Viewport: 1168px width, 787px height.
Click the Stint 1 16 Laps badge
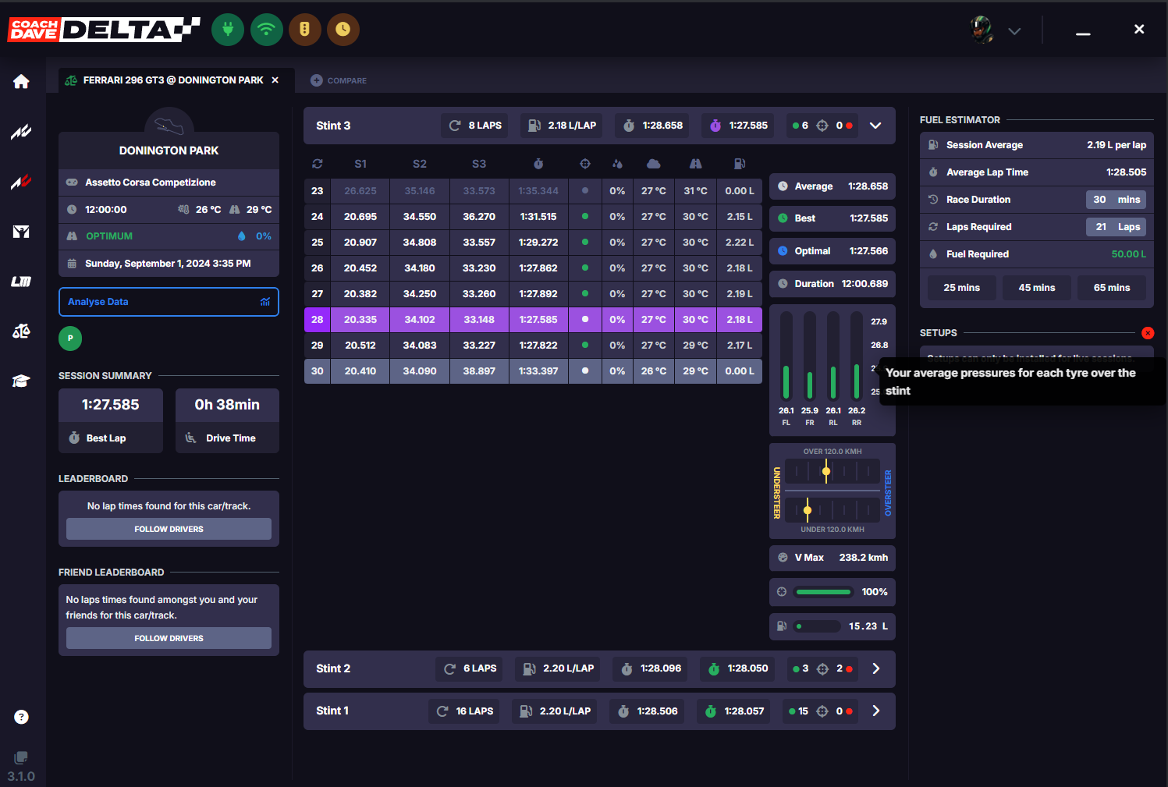click(x=465, y=711)
